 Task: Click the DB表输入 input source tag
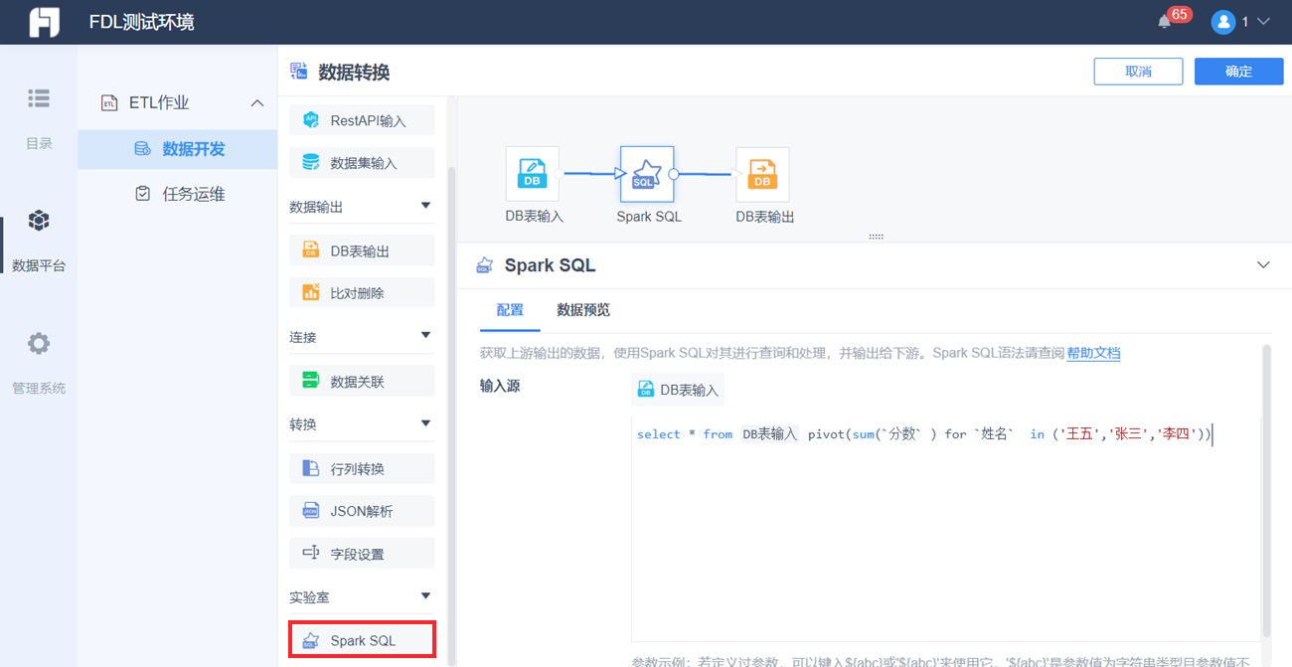click(678, 390)
